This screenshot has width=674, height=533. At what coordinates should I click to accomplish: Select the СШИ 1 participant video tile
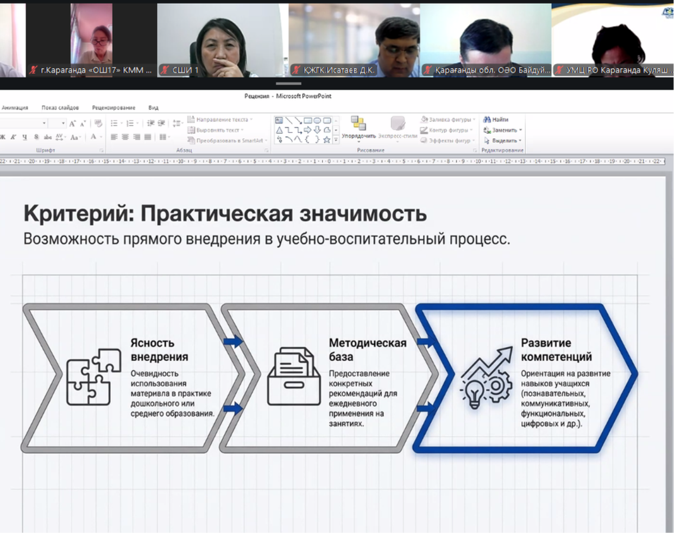click(x=223, y=40)
